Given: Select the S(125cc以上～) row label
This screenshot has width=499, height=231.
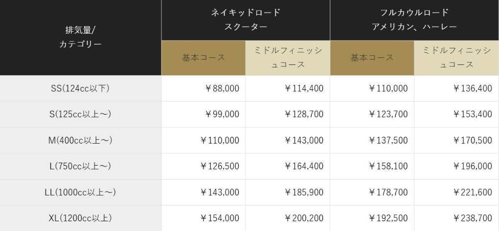Looking at the screenshot, I should [80, 114].
